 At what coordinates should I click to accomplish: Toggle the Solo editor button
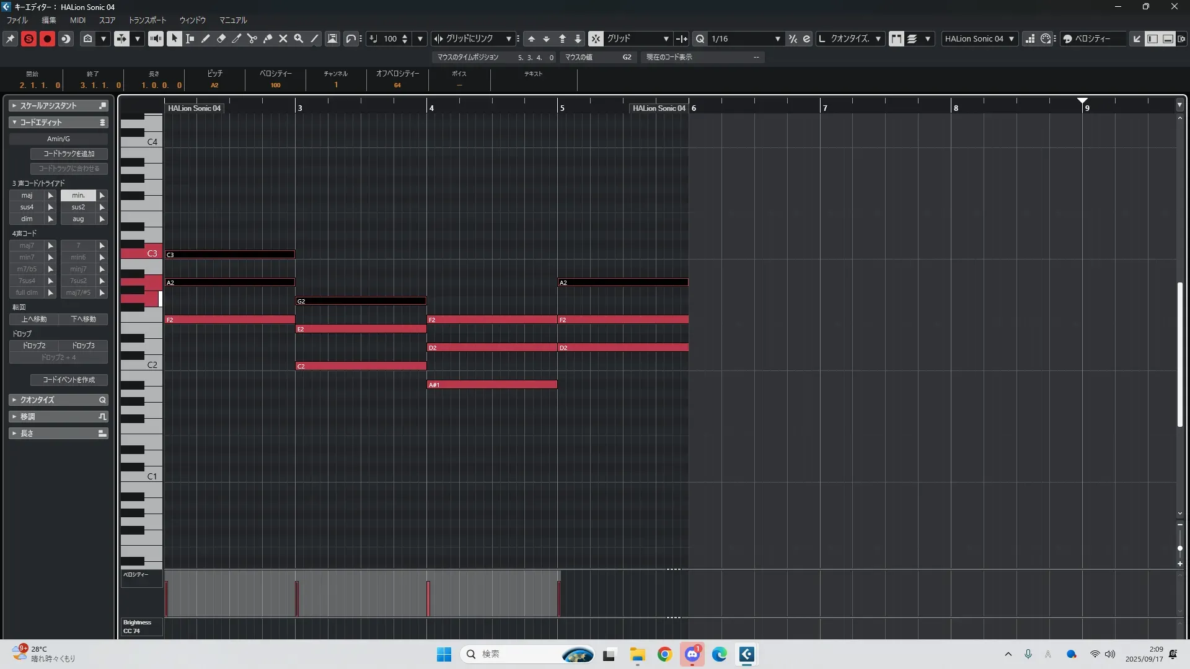29,38
